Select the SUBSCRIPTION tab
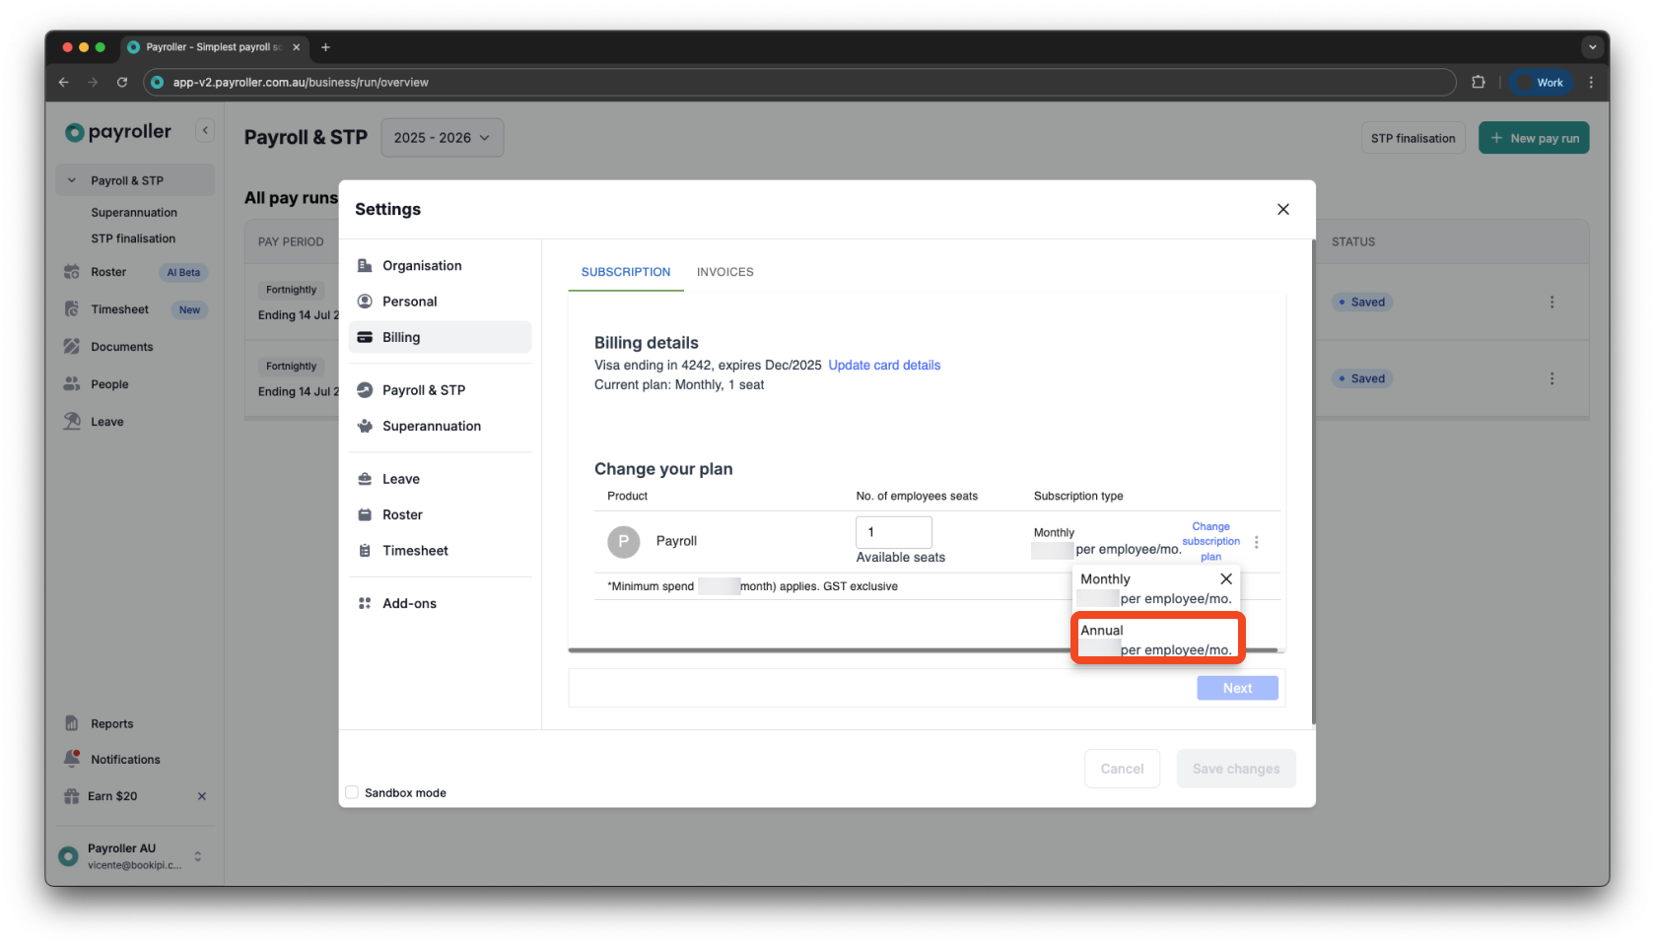Viewport: 1655px width, 946px height. (x=625, y=272)
